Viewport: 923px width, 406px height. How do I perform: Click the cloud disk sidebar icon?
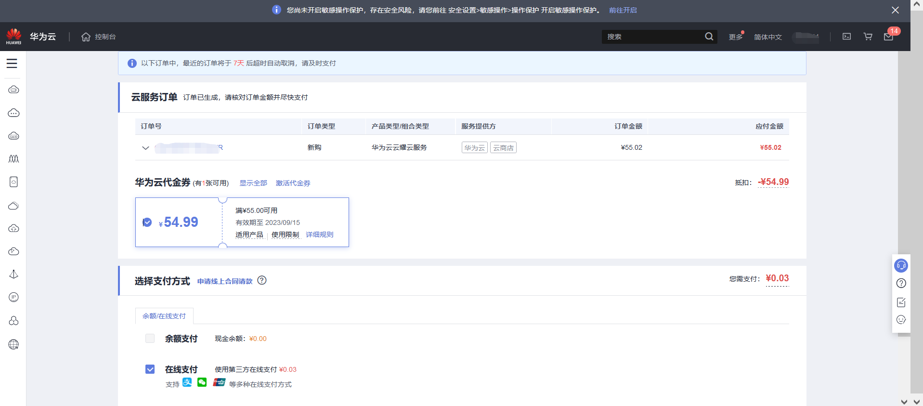pos(13,136)
